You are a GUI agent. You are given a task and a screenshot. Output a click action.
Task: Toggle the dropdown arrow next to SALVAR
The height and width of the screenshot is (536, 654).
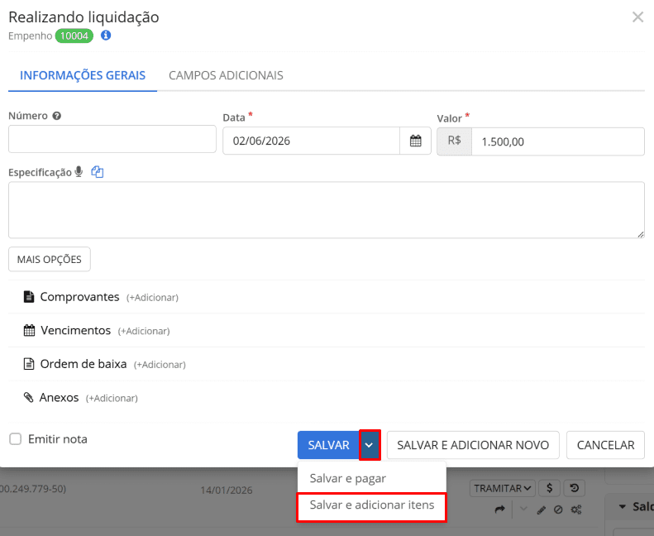point(370,445)
